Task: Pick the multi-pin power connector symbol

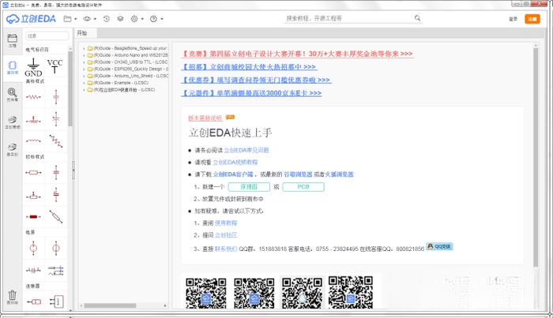Action: click(x=56, y=271)
